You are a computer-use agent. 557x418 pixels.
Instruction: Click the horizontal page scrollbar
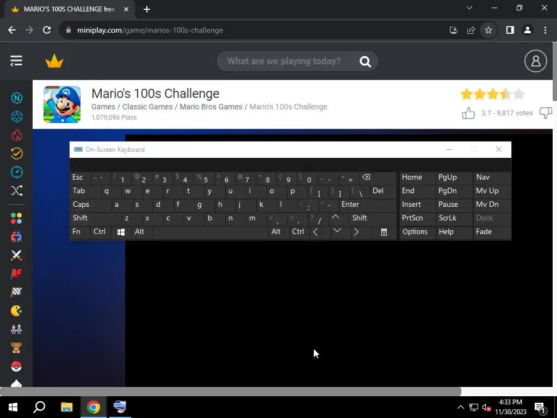coord(230,391)
